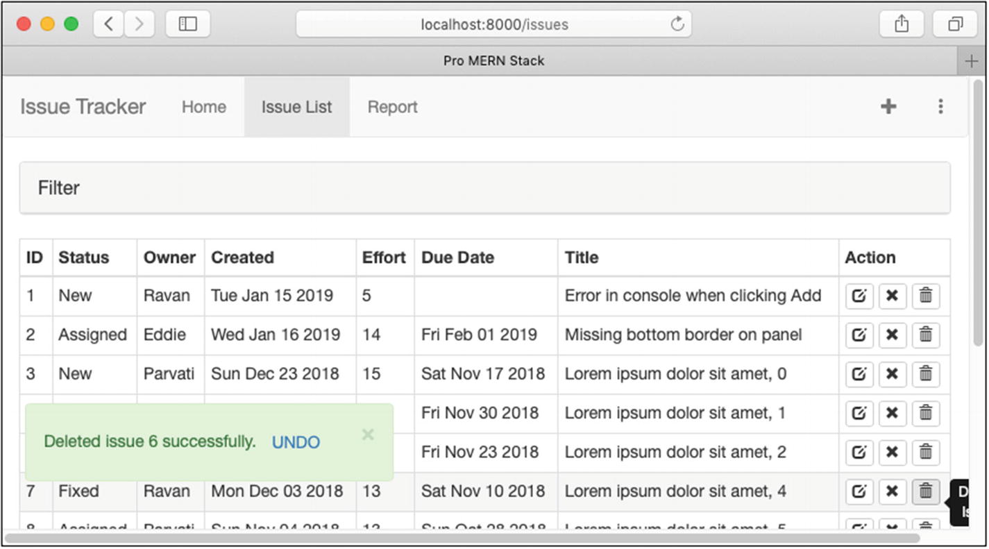Click the edit icon for the Lorem ipsum 1 issue
Image resolution: width=989 pixels, height=549 pixels.
[859, 414]
